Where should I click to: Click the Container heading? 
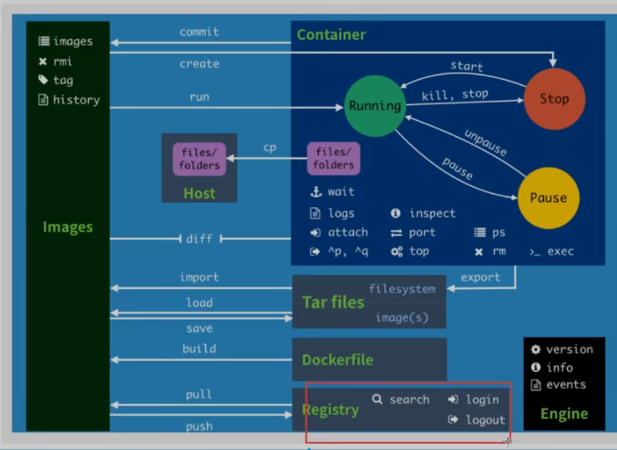(331, 35)
